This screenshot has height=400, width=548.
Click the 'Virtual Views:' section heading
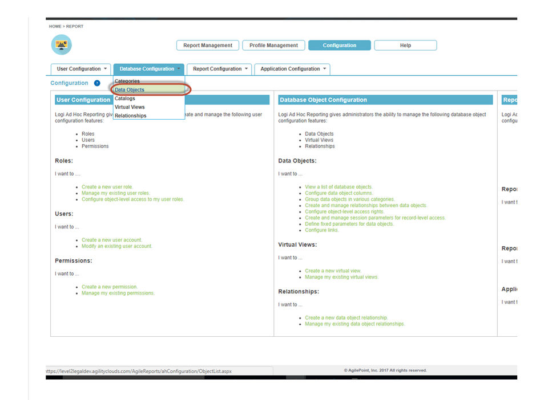pyautogui.click(x=297, y=244)
